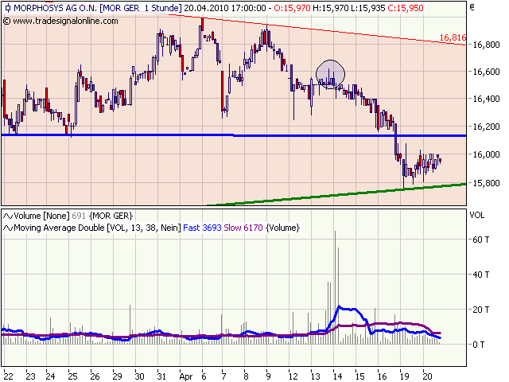The width and height of the screenshot is (509, 382).
Task: Click the line icon beside Volume label
Action: tap(8, 216)
